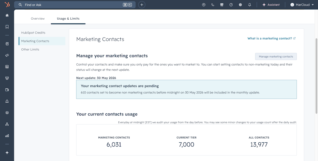Image resolution: width=318 pixels, height=161 pixels.
Task: Open the Settings gear icon
Action: pyautogui.click(x=240, y=5)
